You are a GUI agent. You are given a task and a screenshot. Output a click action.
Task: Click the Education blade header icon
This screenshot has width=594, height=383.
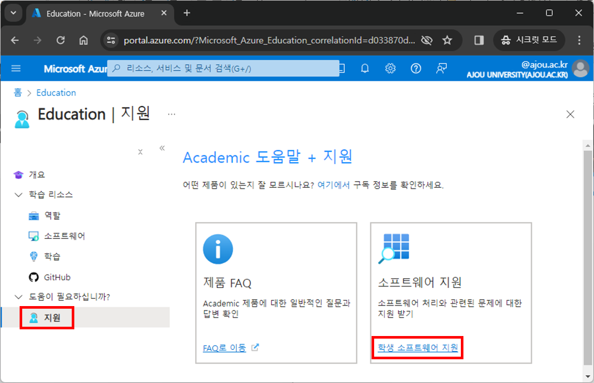point(22,119)
